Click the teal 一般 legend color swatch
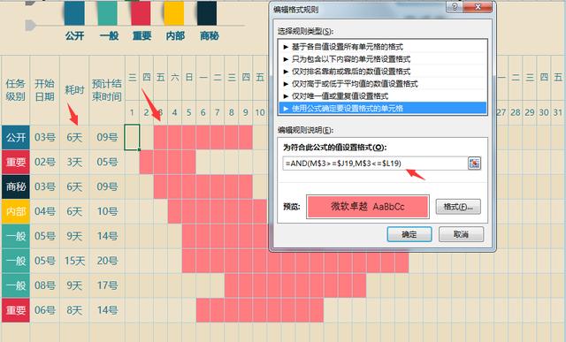The image size is (566, 342). coord(108,13)
